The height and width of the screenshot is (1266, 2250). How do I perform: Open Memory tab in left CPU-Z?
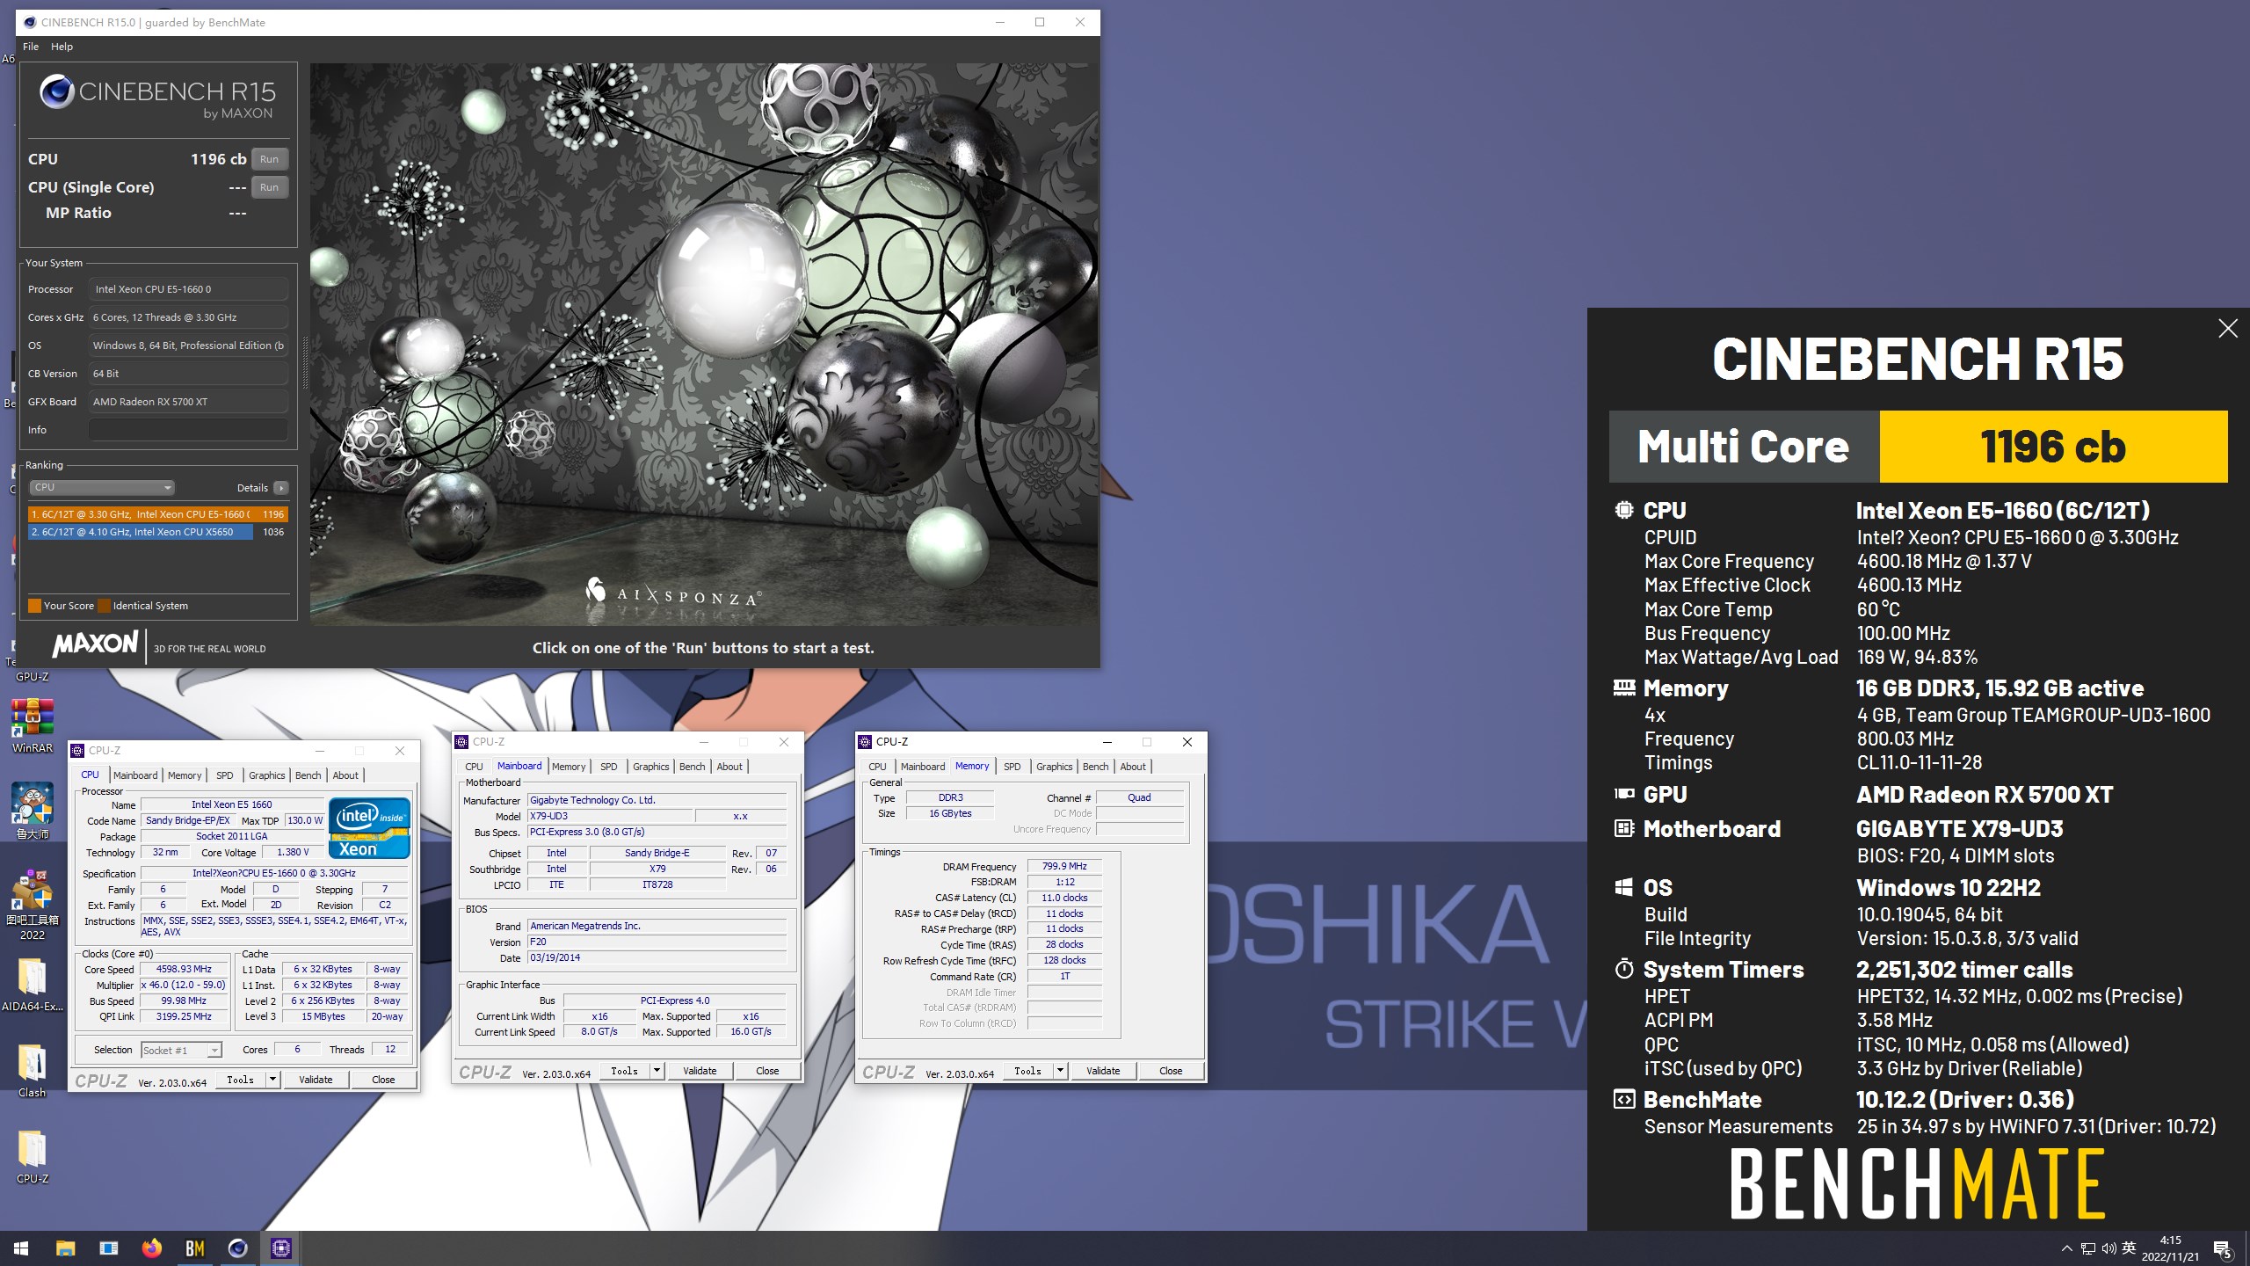tap(185, 775)
